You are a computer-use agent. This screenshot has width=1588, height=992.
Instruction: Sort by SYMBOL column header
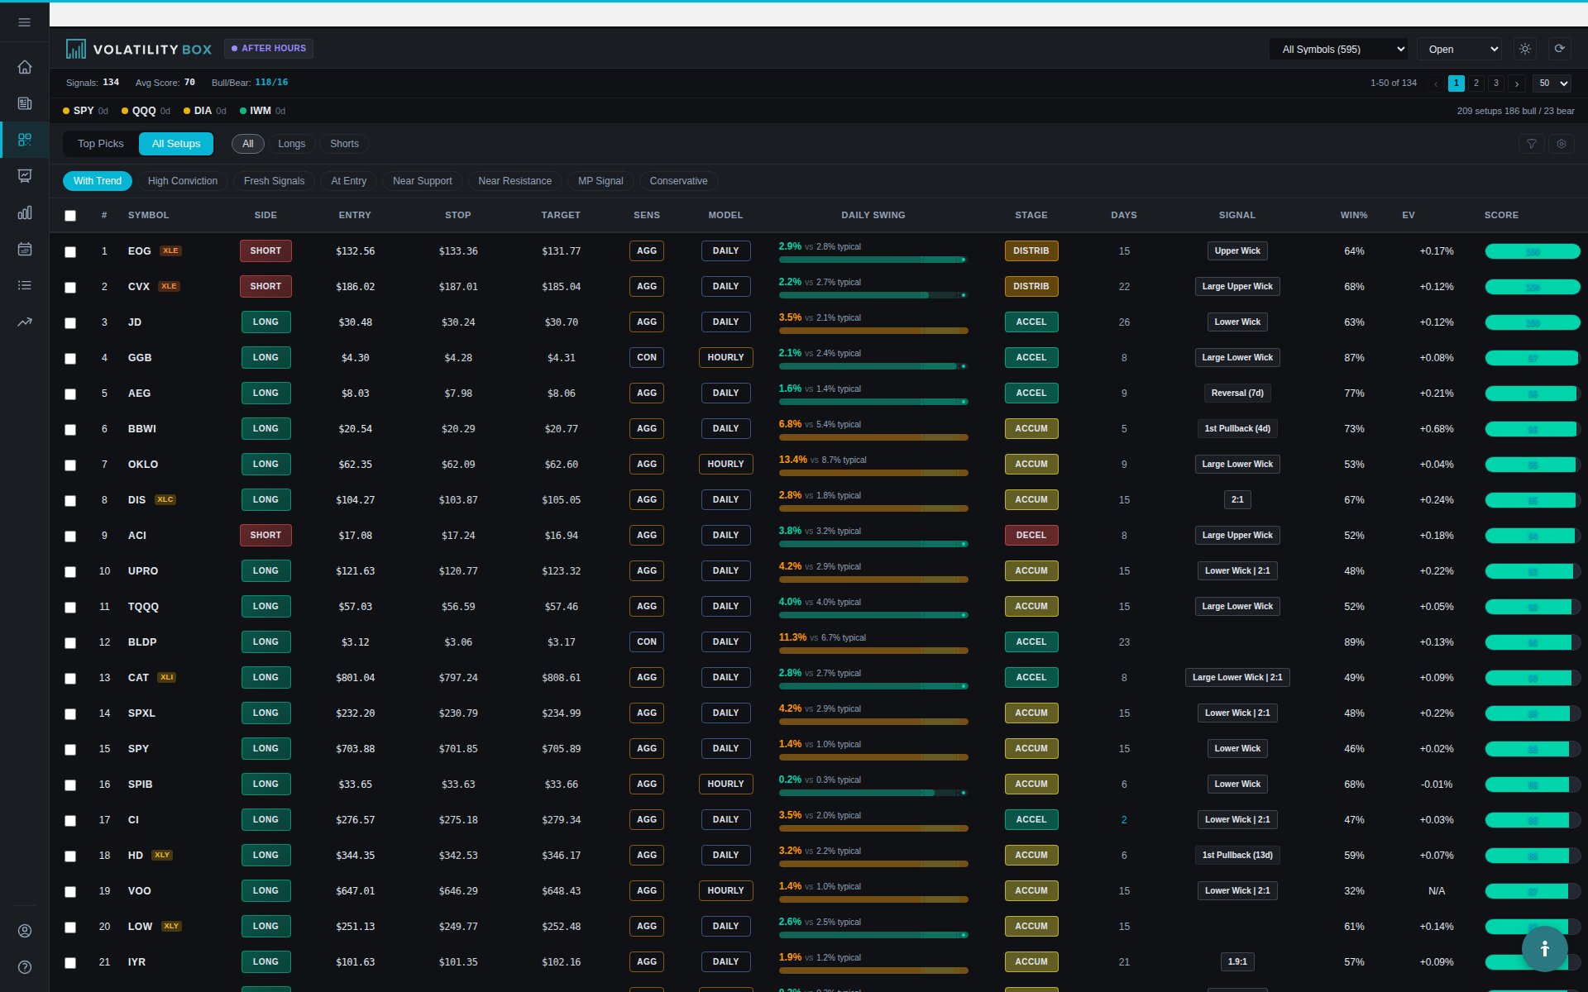click(149, 215)
